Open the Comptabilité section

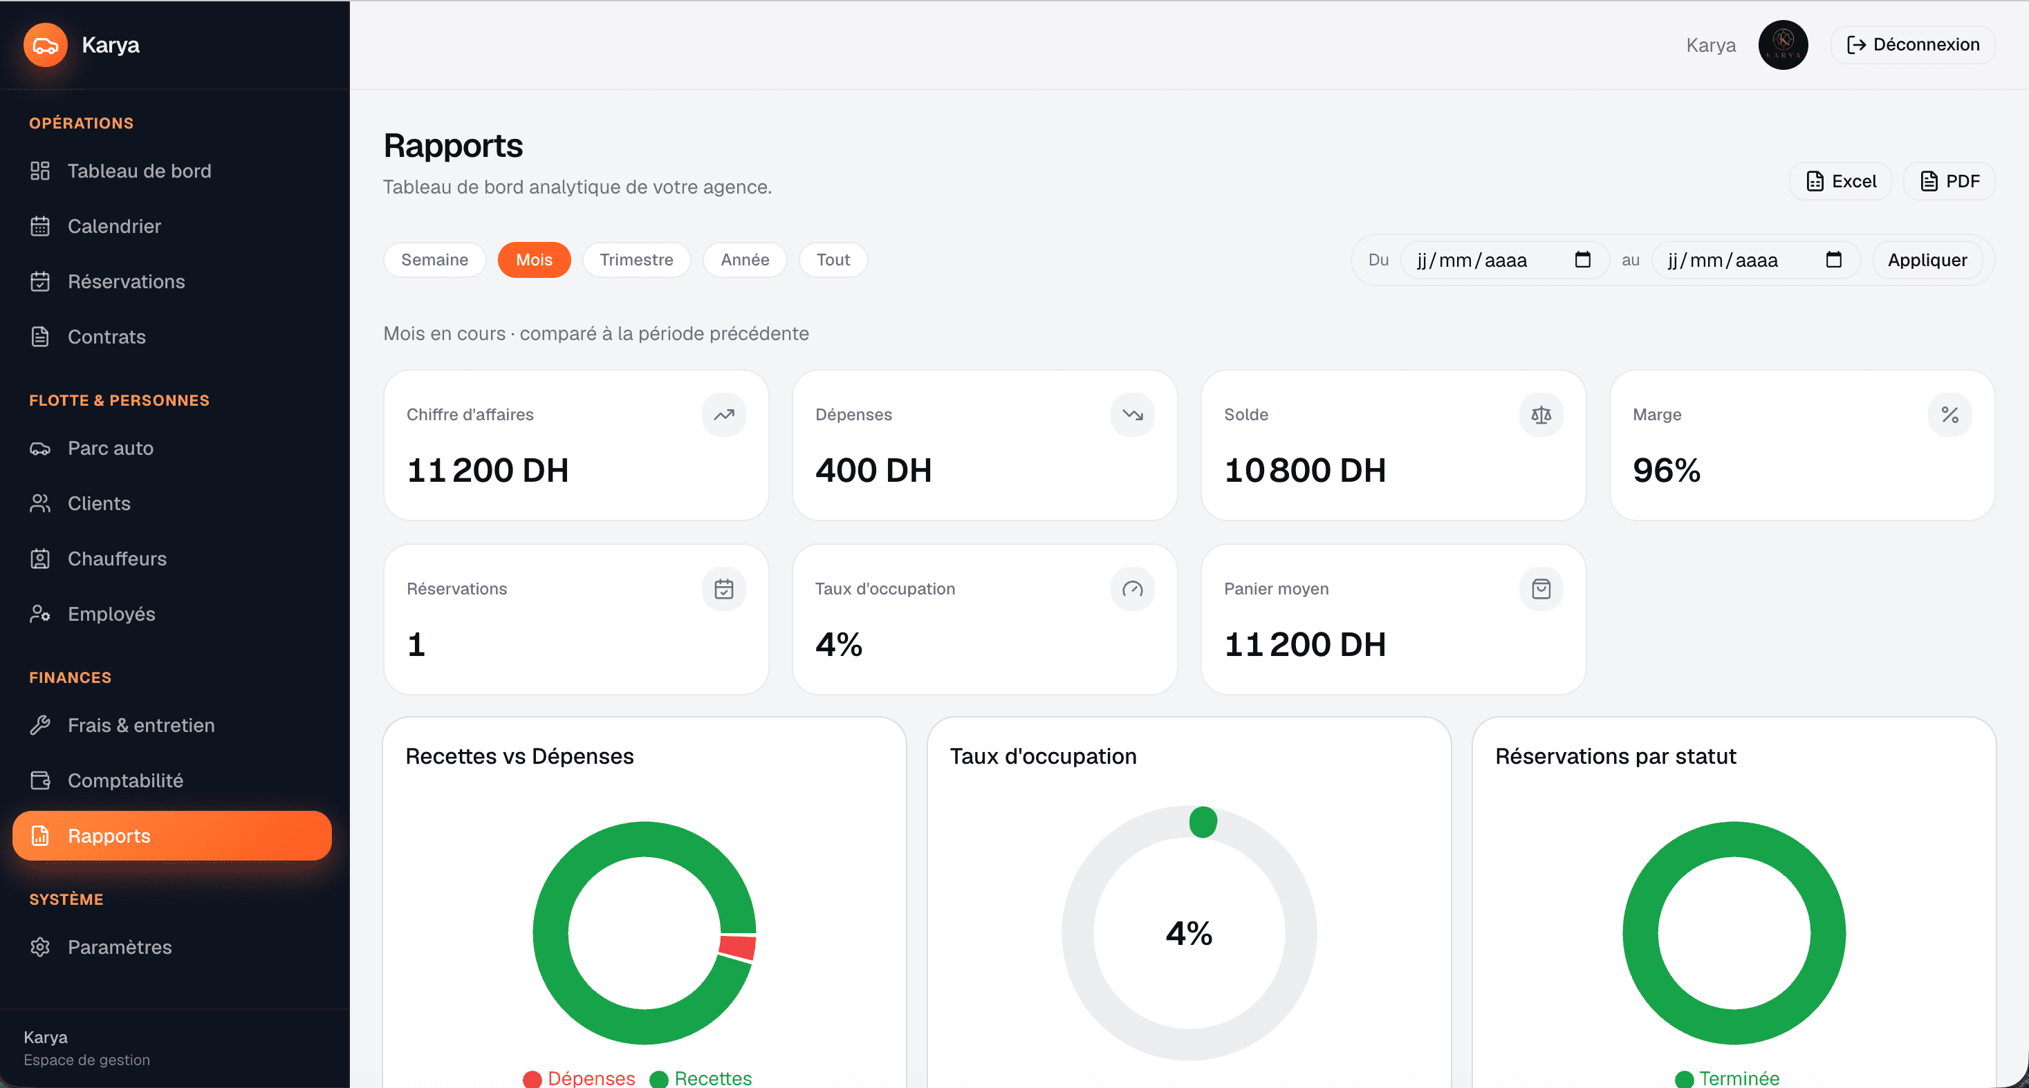pyautogui.click(x=172, y=780)
